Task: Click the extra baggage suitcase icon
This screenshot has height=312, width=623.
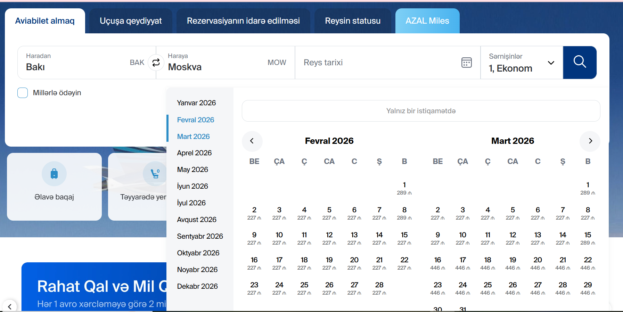Action: pos(54,173)
